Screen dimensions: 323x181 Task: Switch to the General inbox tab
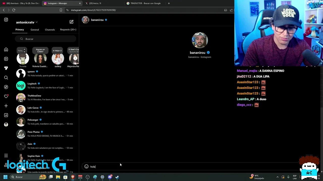[x=35, y=30]
